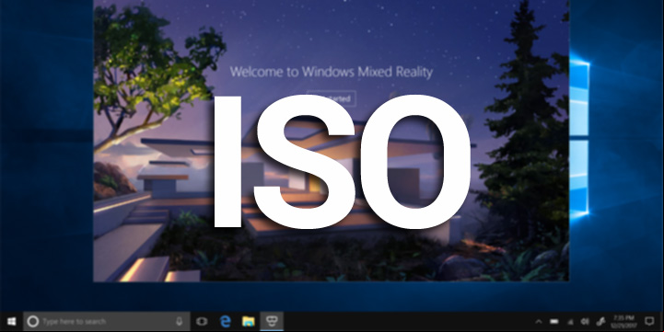Screen dimensions: 664x332
Task: Open the Windows Ink Workspace pen icon
Action: coord(600,322)
